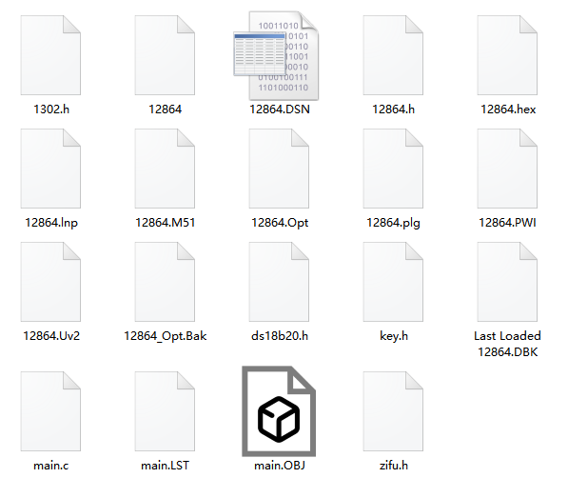
Task: Click the 12864.h header file icon
Action: click(393, 55)
